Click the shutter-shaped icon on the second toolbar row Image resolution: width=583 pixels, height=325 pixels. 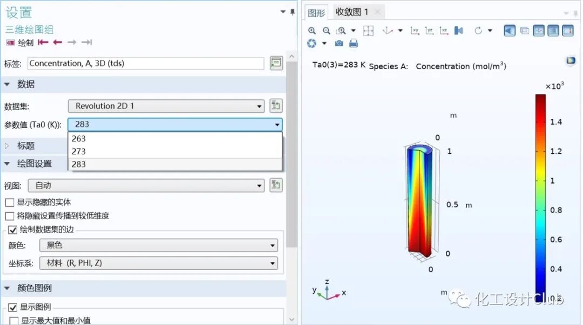(x=311, y=44)
